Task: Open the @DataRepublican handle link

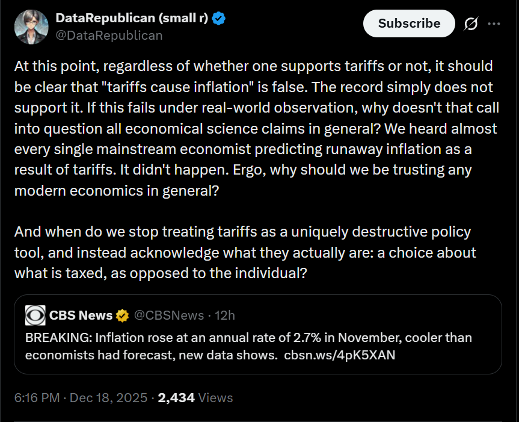Action: coord(109,36)
